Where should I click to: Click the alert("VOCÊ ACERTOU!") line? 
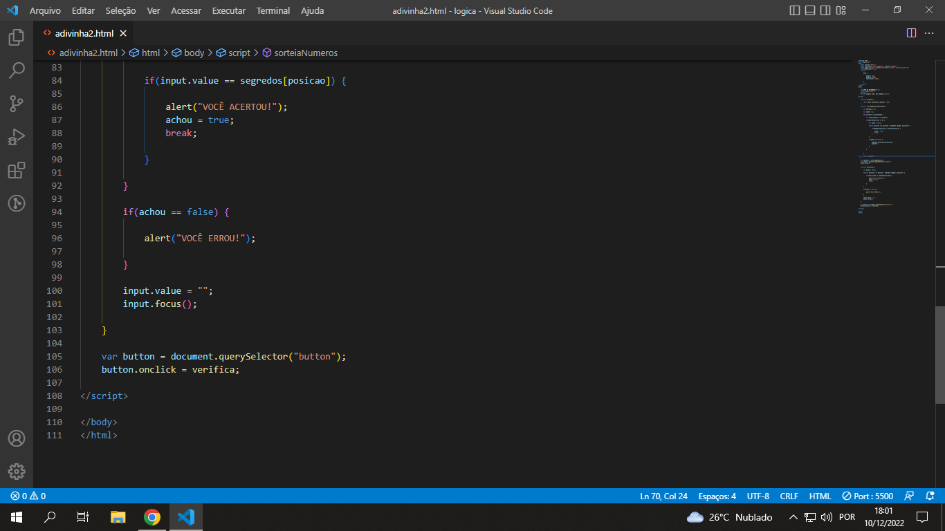coord(226,106)
